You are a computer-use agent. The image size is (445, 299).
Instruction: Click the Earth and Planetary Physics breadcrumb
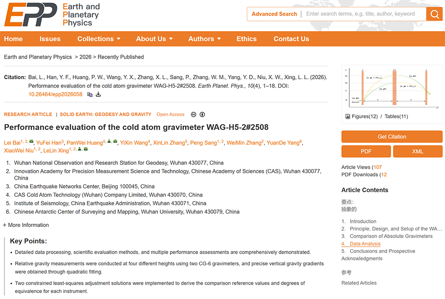38,57
